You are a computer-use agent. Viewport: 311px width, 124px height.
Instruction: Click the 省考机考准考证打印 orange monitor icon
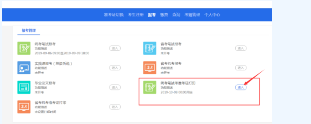[x=24, y=107]
